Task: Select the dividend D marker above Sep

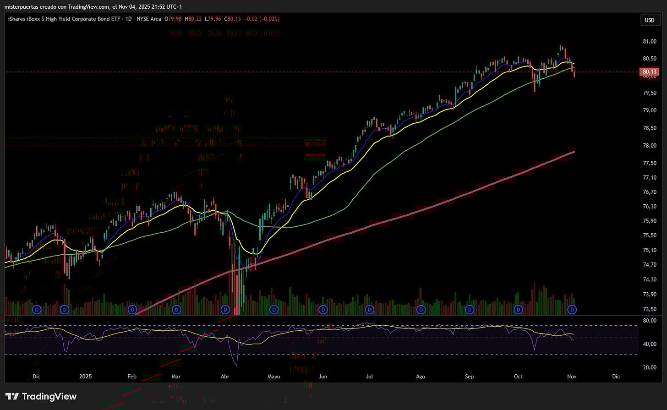Action: pos(470,310)
